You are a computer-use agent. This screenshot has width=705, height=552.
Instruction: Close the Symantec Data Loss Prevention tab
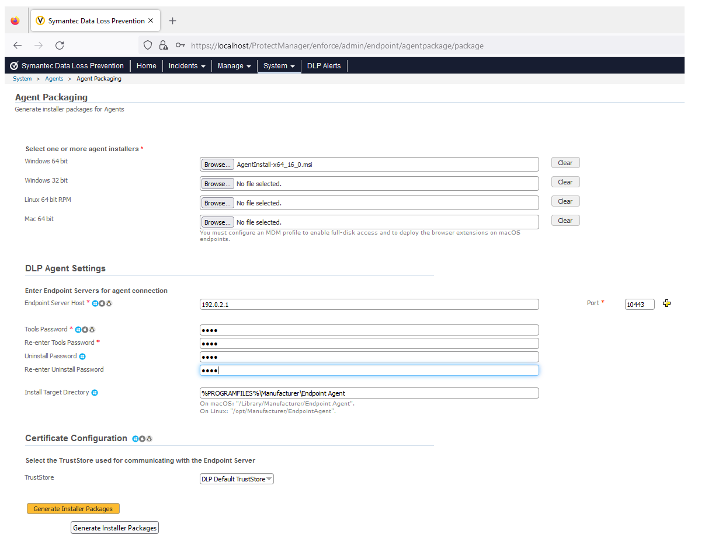point(151,20)
